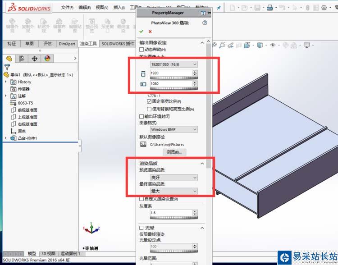Click image path picture icon
Image resolution: width=338 pixels, height=265 pixels.
pyautogui.click(x=143, y=144)
